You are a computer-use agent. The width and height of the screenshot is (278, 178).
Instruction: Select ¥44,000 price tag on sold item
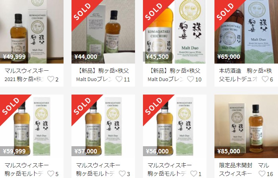click(x=86, y=56)
